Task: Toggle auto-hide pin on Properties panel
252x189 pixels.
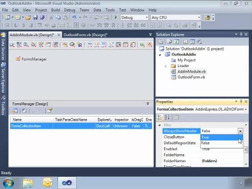Action: [x=241, y=102]
